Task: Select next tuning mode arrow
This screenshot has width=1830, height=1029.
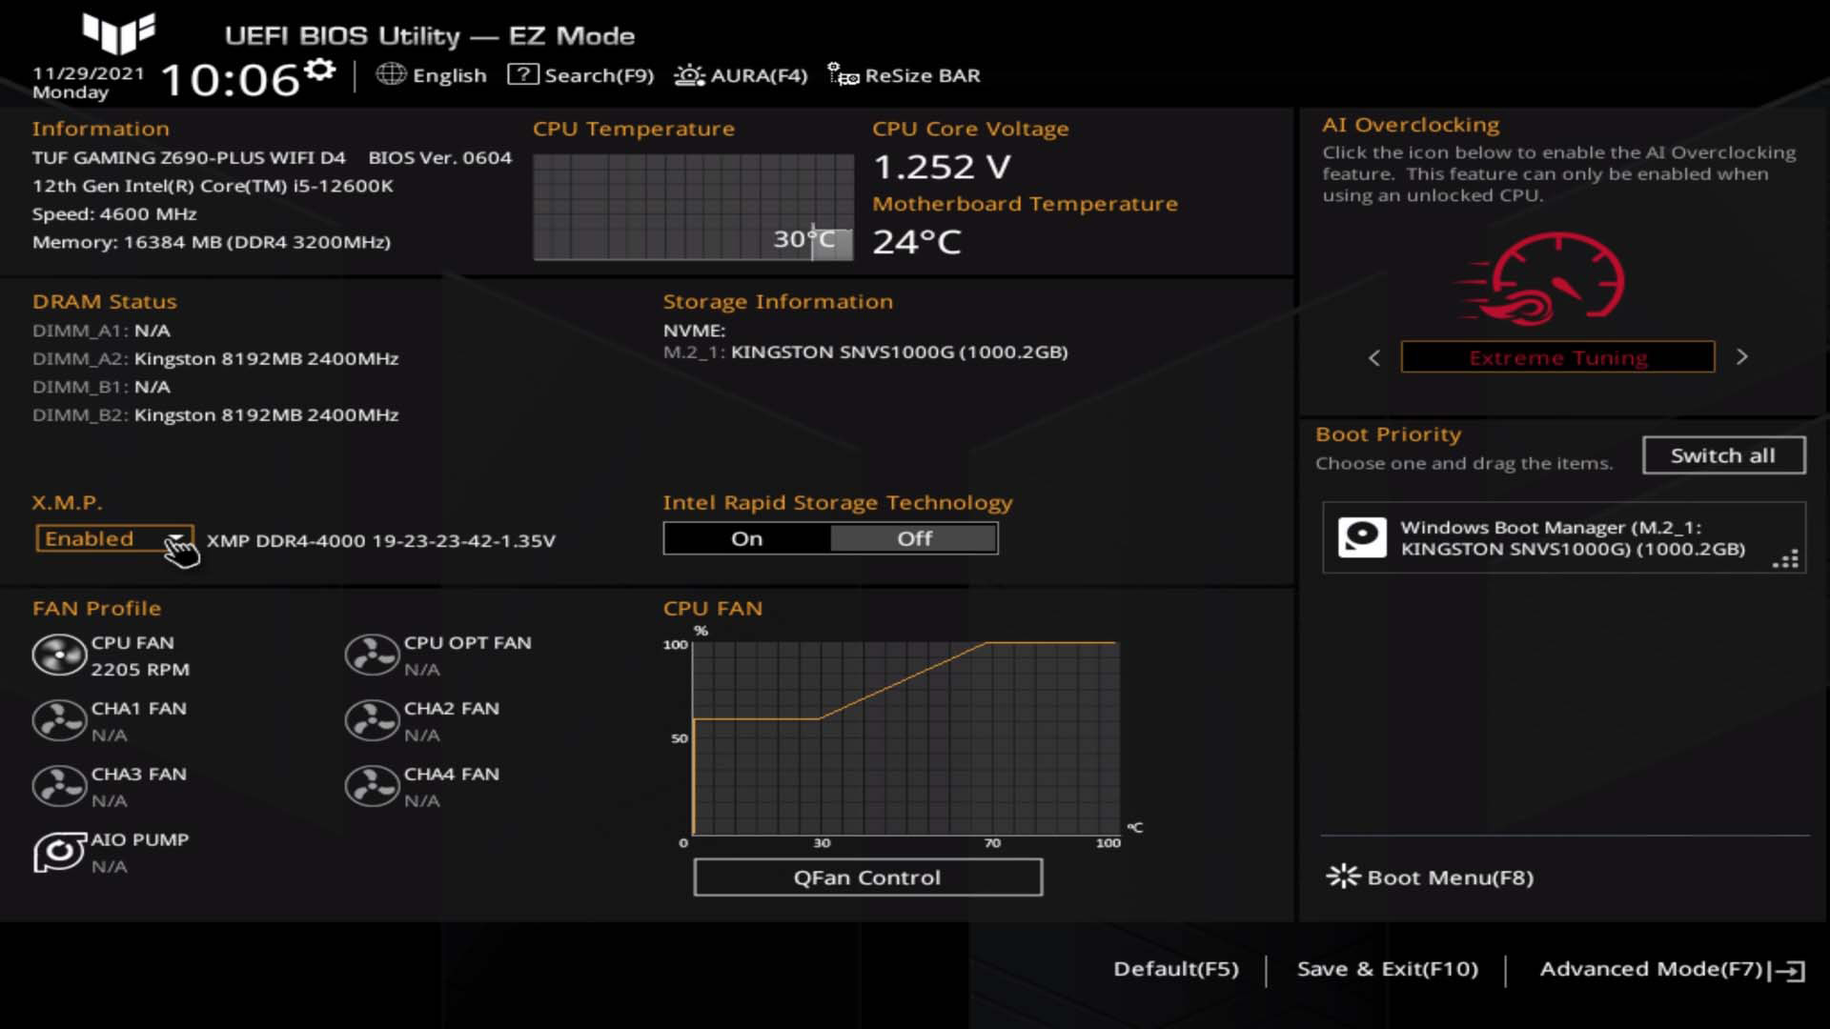Action: [1742, 357]
